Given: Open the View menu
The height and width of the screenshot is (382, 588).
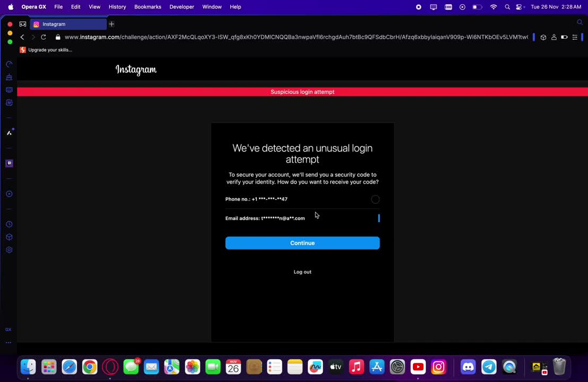Looking at the screenshot, I should 94,7.
